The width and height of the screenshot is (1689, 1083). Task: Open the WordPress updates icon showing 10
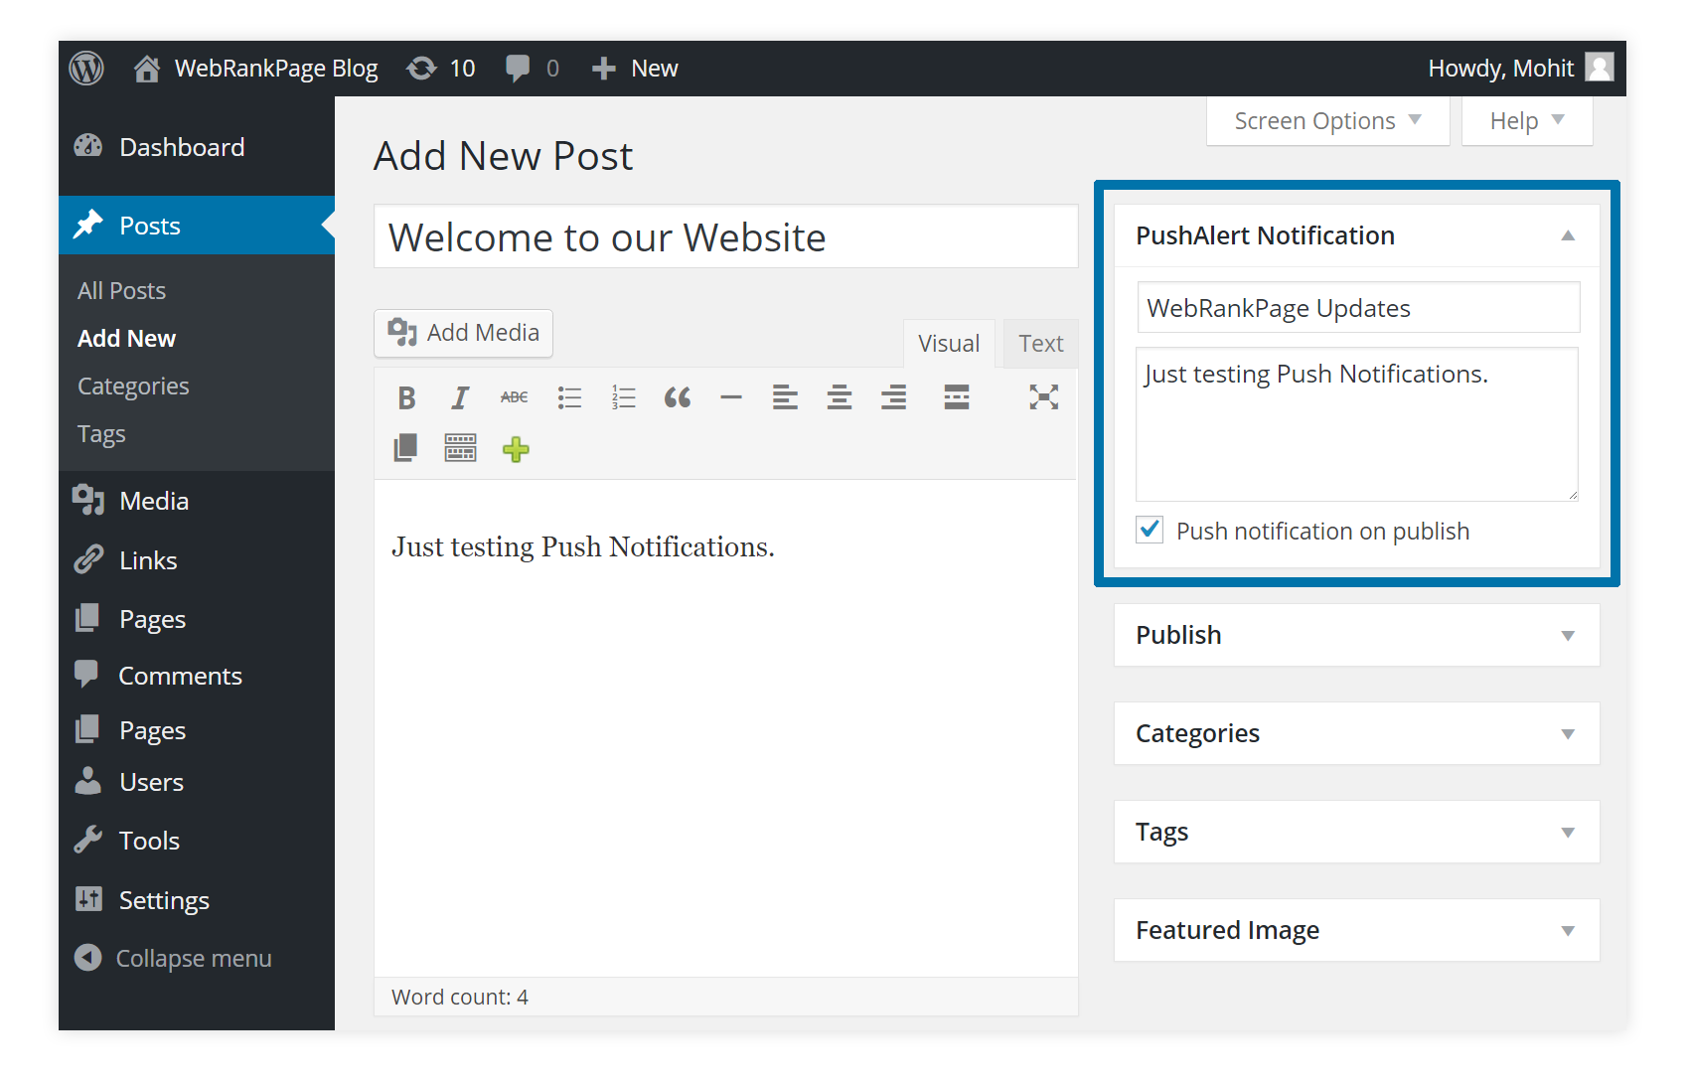coord(440,68)
